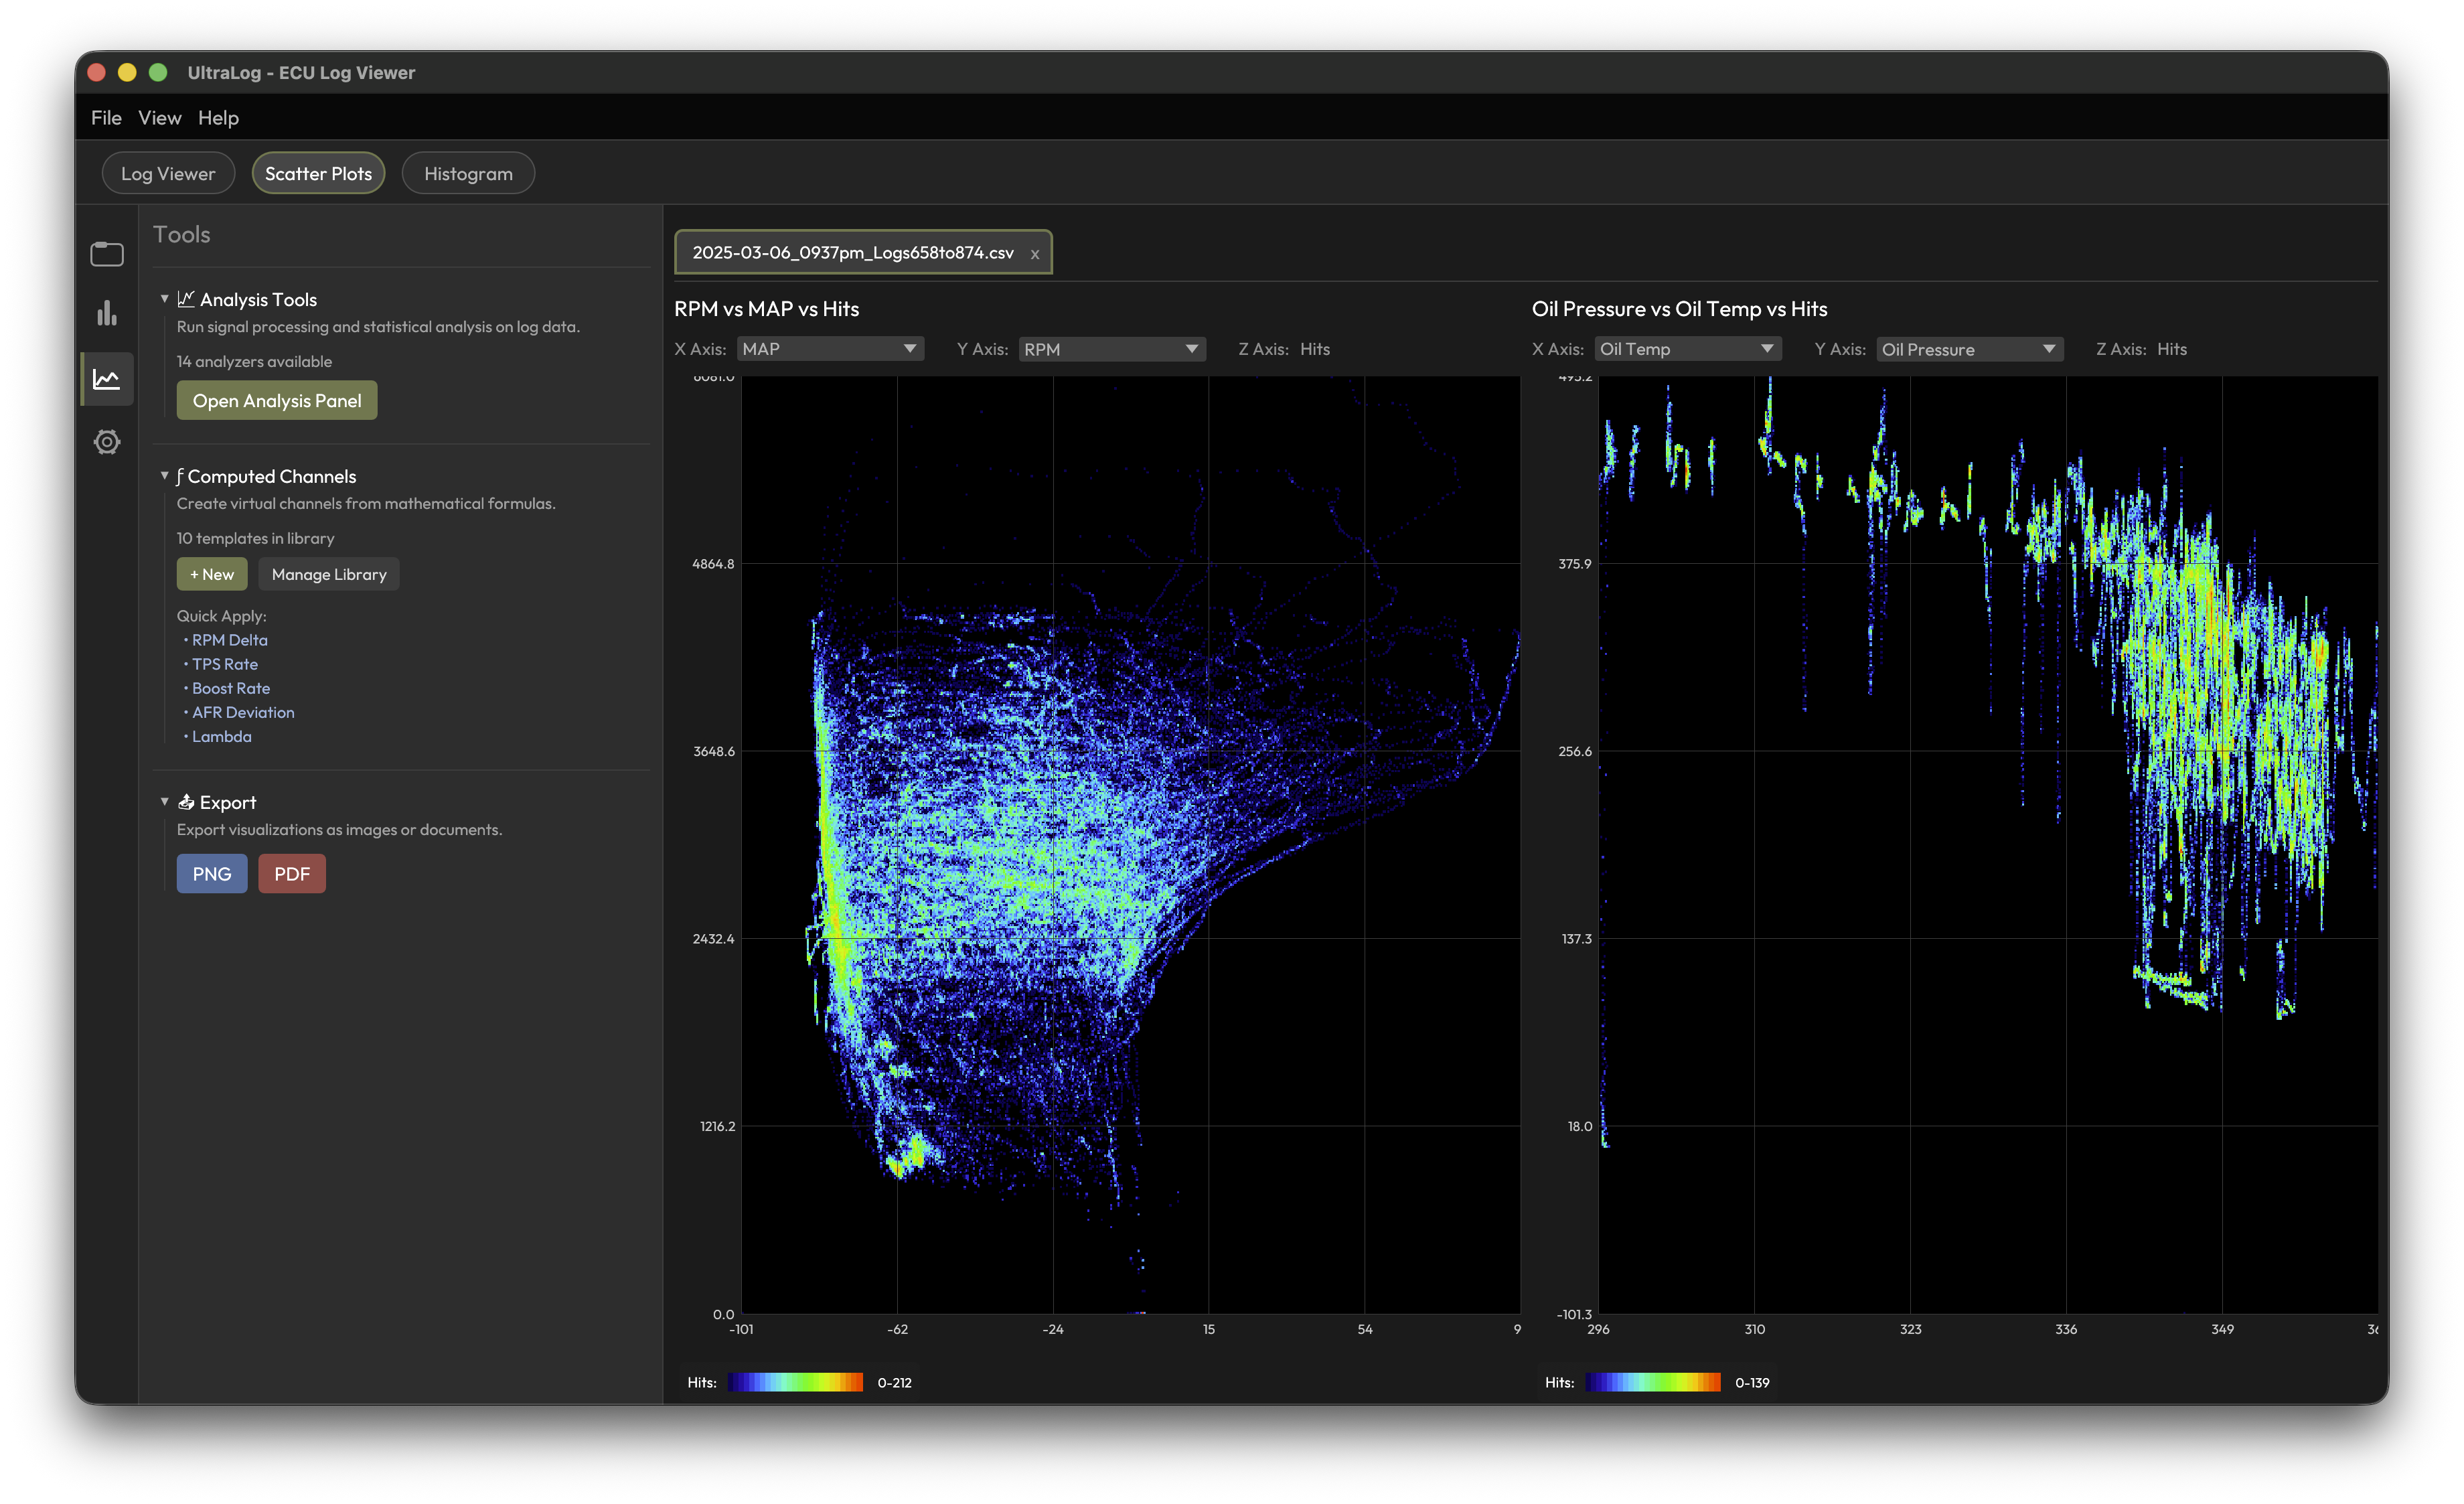The width and height of the screenshot is (2464, 1504).
Task: Open the settings gear icon
Action: tap(106, 441)
